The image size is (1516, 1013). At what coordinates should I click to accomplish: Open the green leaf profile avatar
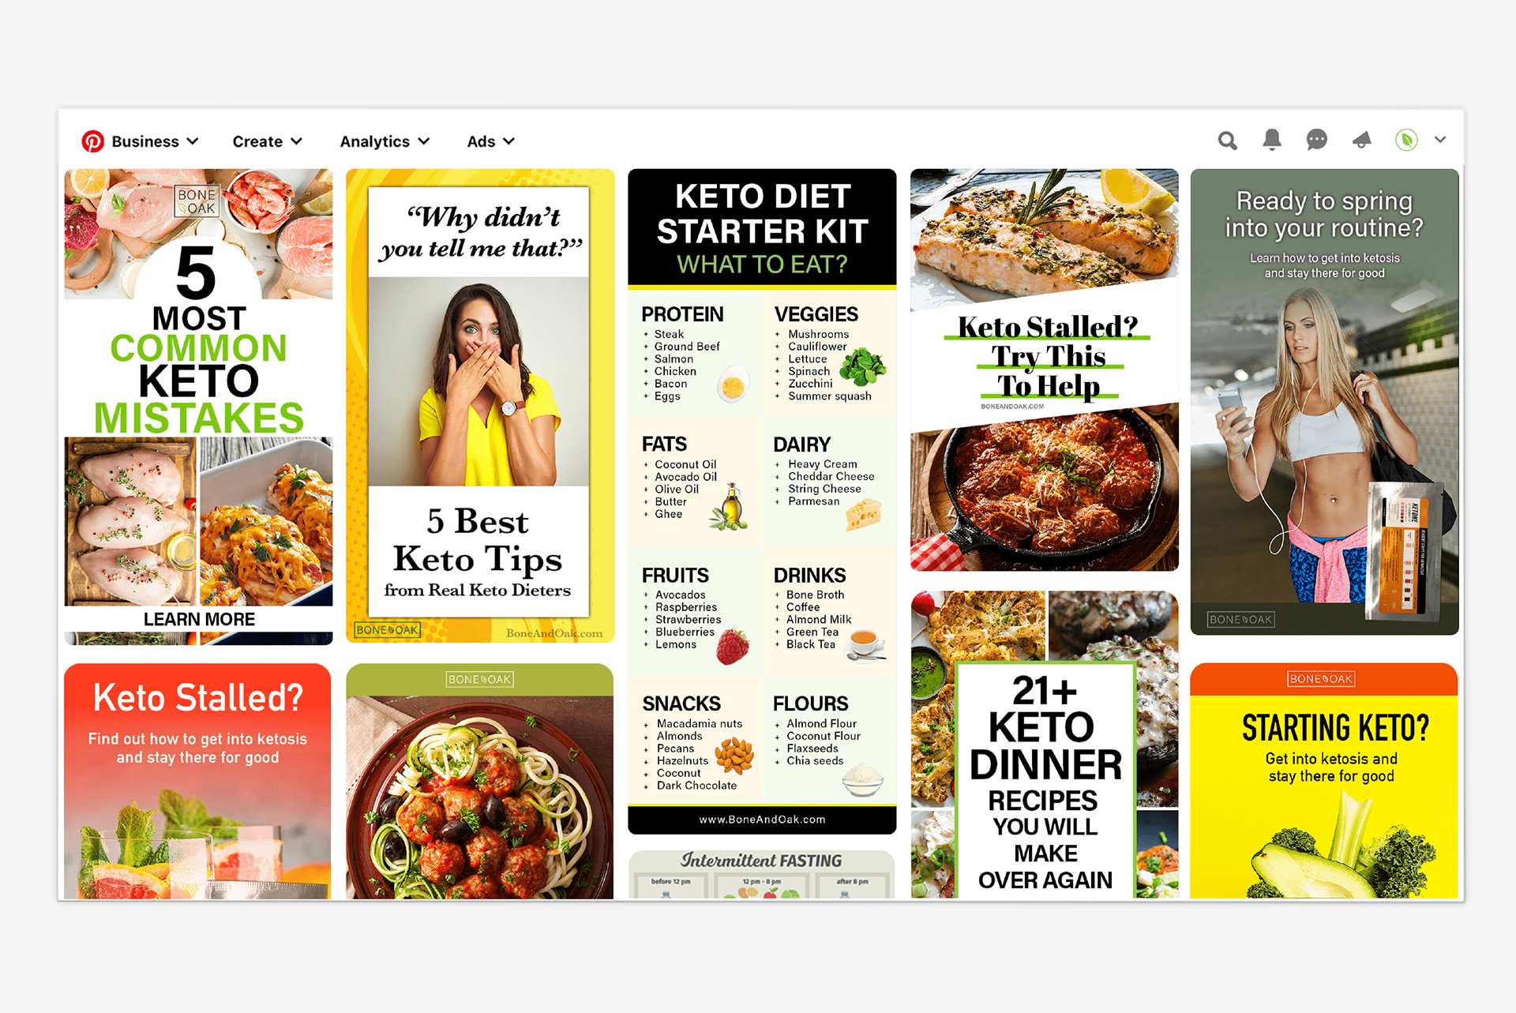tap(1405, 141)
